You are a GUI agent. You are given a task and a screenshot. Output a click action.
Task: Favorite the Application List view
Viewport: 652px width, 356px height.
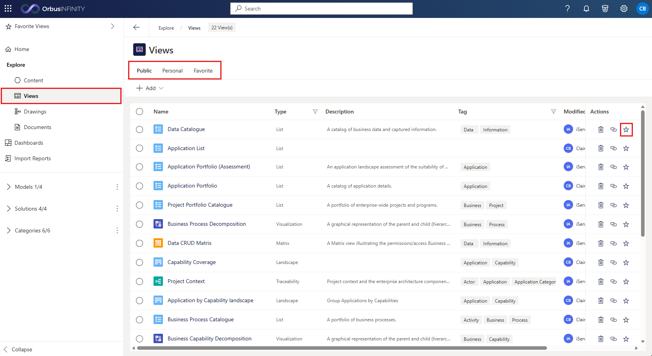(626, 148)
